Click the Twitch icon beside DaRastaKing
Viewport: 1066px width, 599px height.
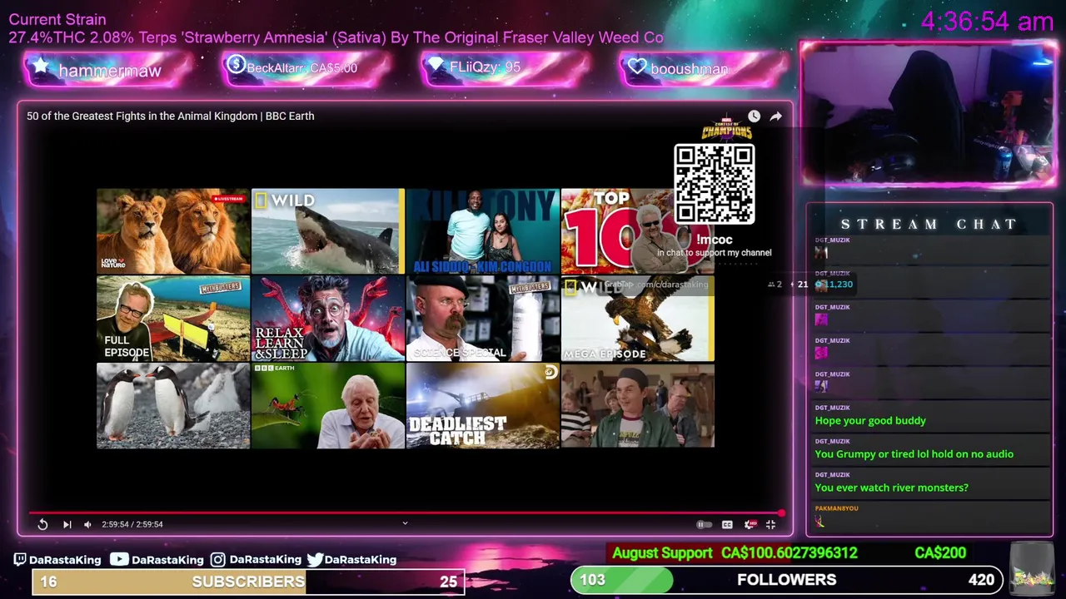pyautogui.click(x=20, y=560)
